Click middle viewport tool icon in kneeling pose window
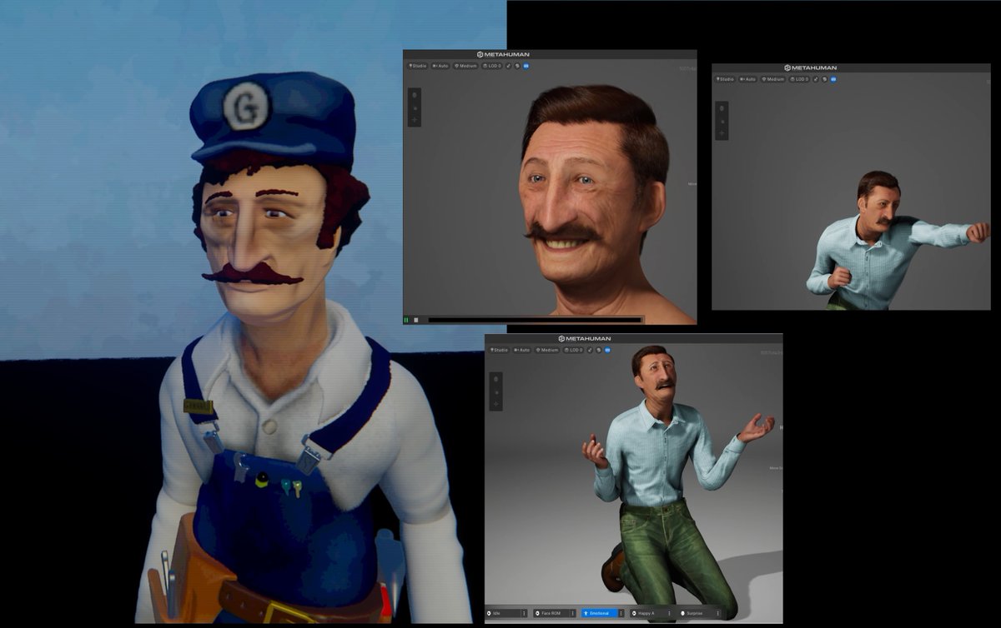Screen dimensions: 1001x628 pos(496,392)
